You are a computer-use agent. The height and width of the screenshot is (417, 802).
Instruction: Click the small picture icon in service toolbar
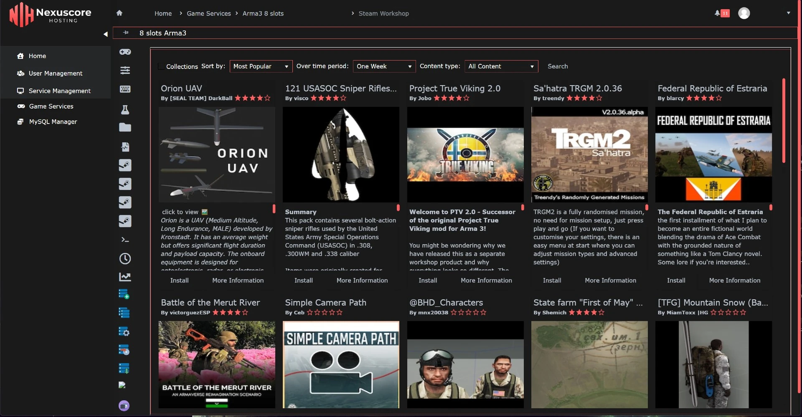pyautogui.click(x=122, y=385)
